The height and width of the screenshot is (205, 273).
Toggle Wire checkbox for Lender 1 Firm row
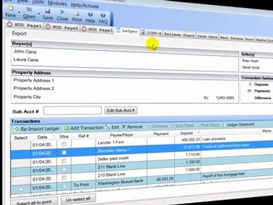click(x=64, y=144)
